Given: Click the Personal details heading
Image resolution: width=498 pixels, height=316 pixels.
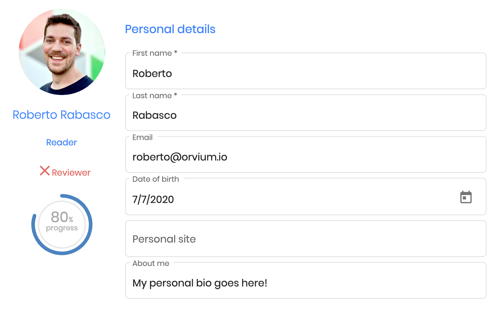Looking at the screenshot, I should click(x=170, y=29).
